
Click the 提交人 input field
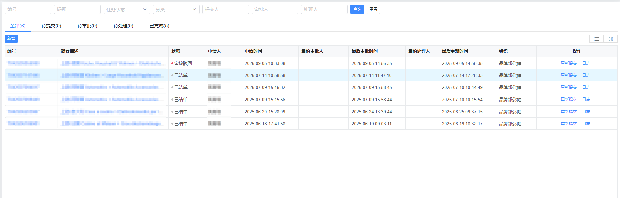click(x=225, y=9)
